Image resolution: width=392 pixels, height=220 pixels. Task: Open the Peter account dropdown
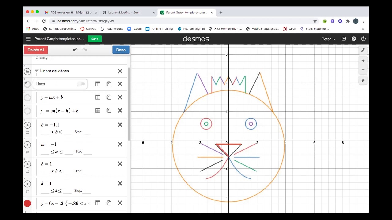coord(328,39)
